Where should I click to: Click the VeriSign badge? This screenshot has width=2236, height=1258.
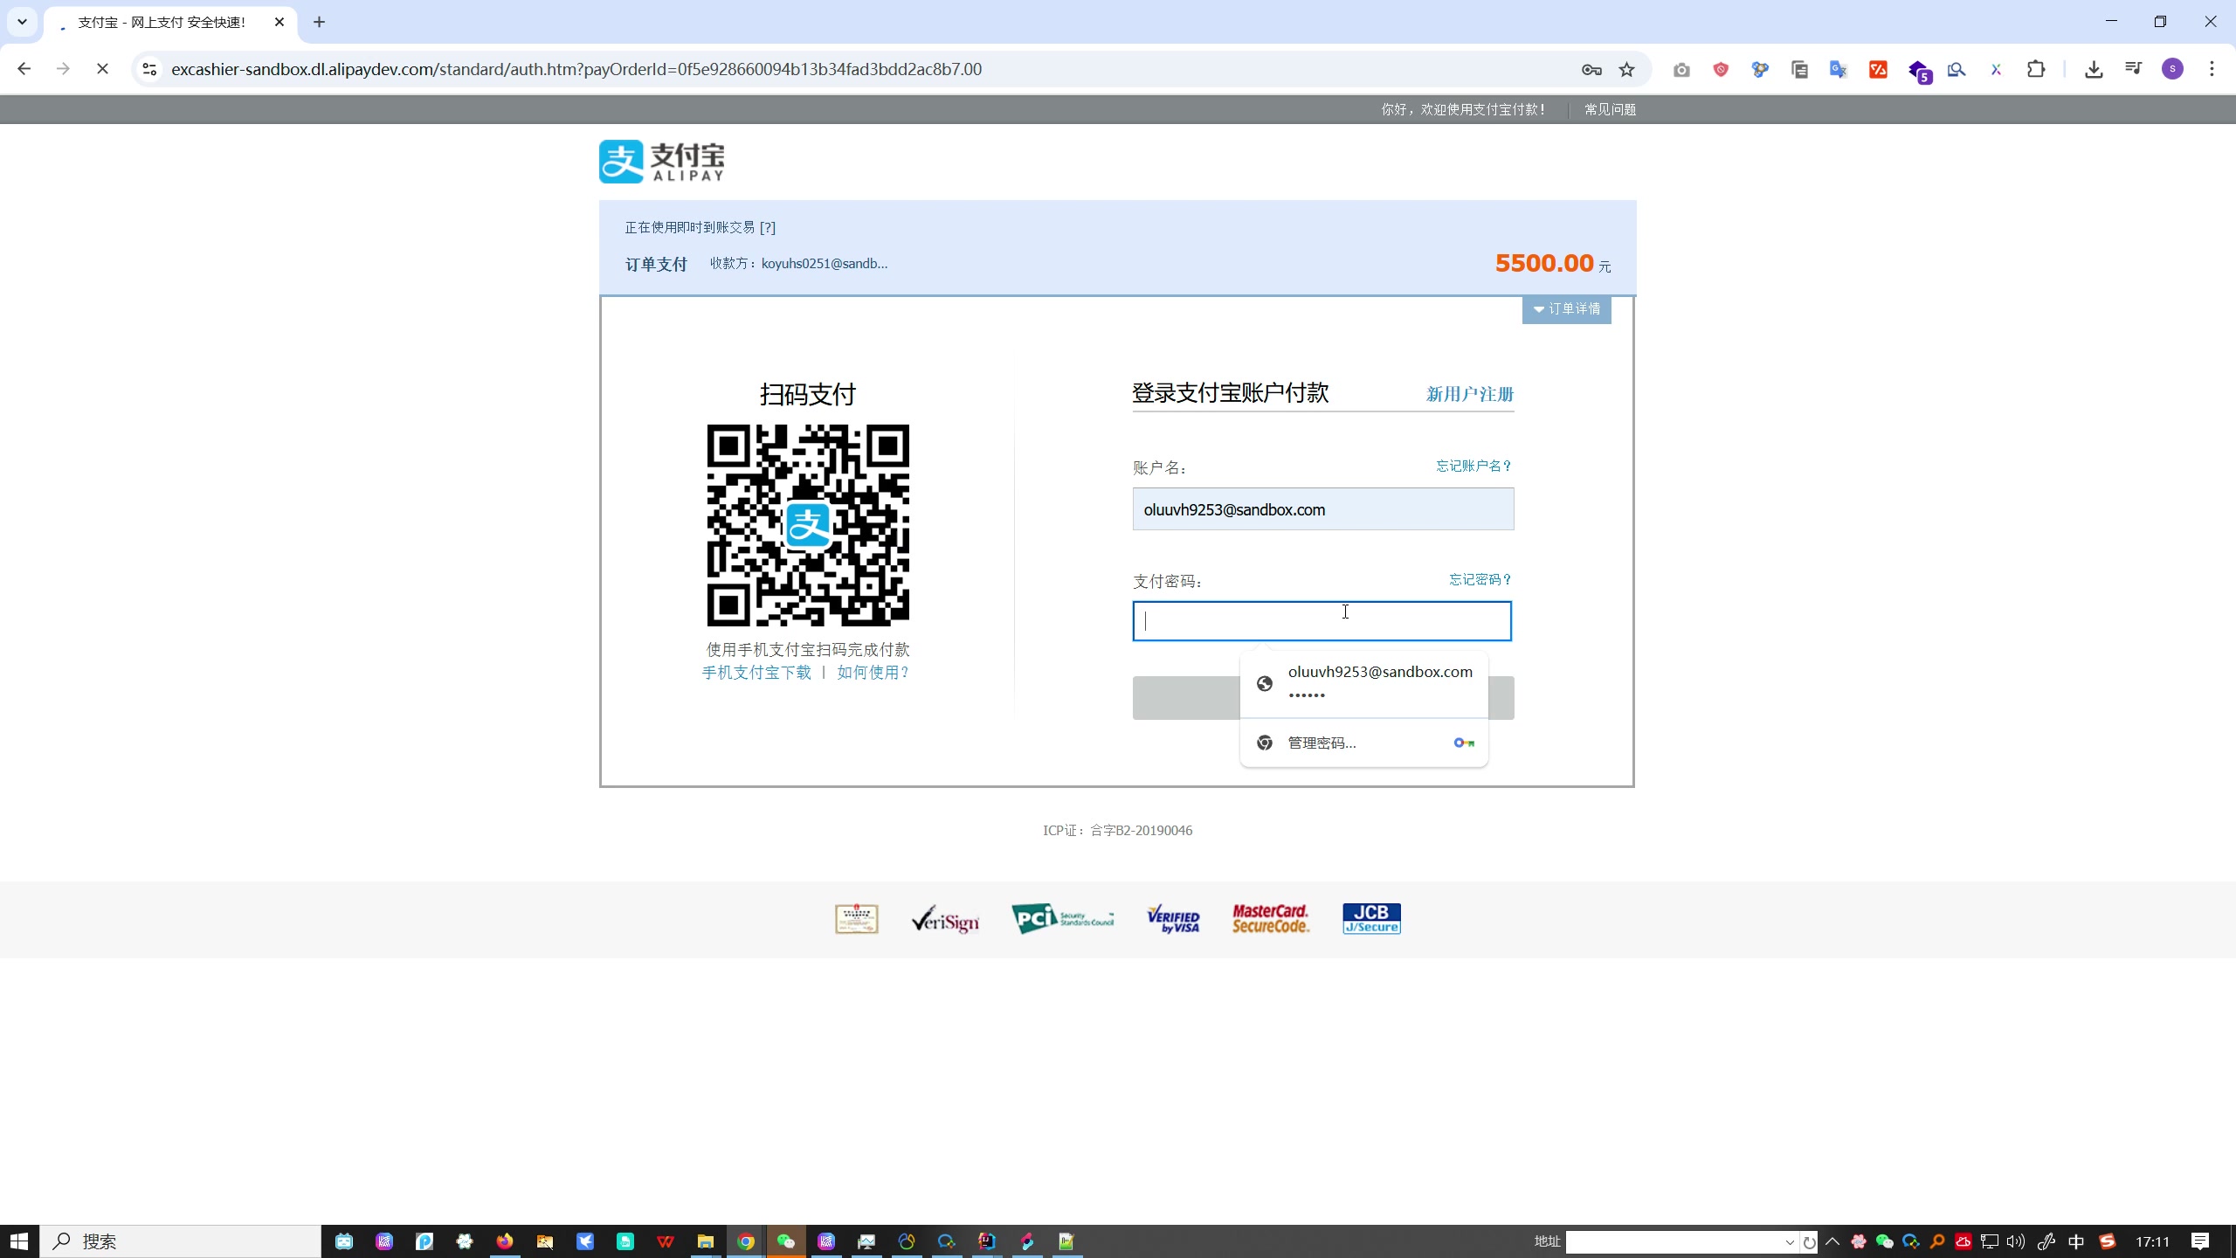pos(945,919)
